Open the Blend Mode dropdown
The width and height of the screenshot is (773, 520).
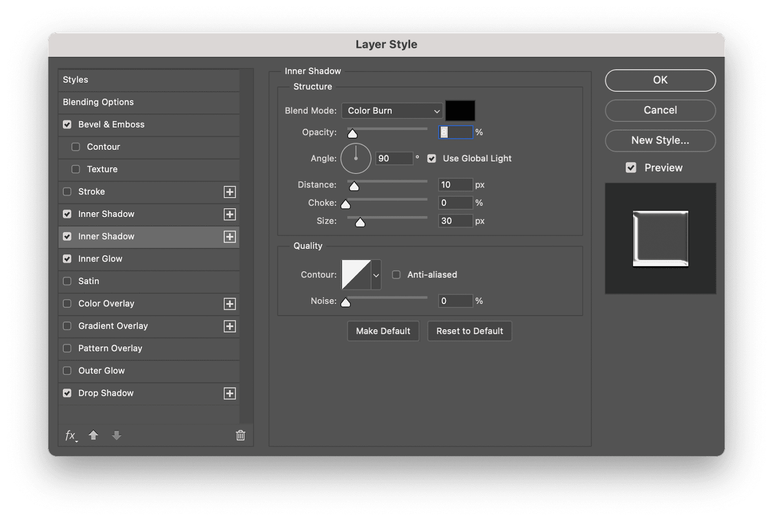(391, 111)
